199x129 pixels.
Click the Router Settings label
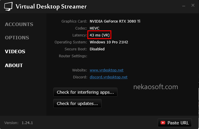(x=73, y=56)
